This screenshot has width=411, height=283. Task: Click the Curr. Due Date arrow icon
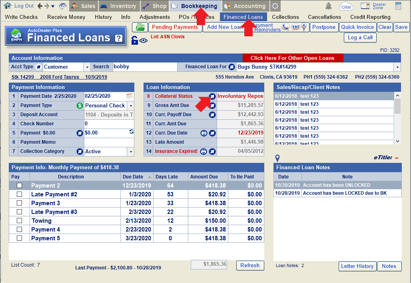click(x=212, y=133)
